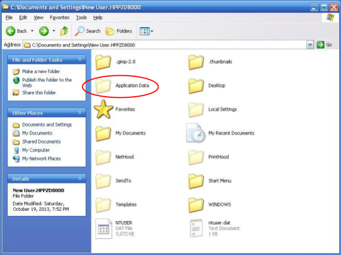Open the File menu
This screenshot has width=341, height=255.
coord(9,18)
